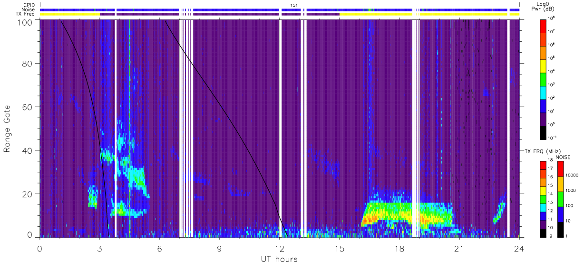
Task: Click the 15 tick on UT hours axis
Action: point(340,248)
